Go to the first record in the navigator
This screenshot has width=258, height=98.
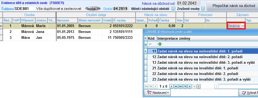coord(146,86)
